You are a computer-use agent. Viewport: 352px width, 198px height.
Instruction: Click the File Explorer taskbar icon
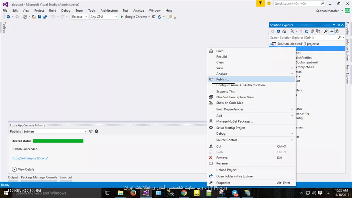[120, 193]
